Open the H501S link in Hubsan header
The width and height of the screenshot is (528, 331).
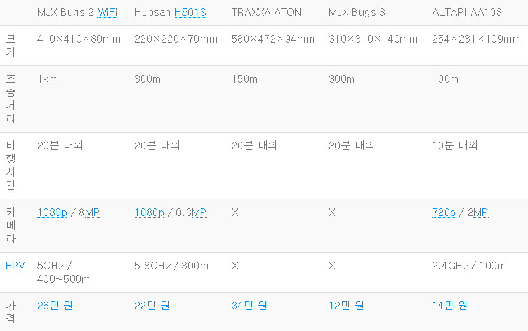pyautogui.click(x=190, y=13)
